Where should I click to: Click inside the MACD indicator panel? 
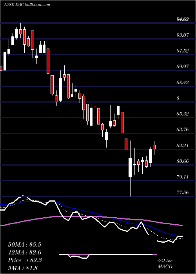click(x=108, y=254)
